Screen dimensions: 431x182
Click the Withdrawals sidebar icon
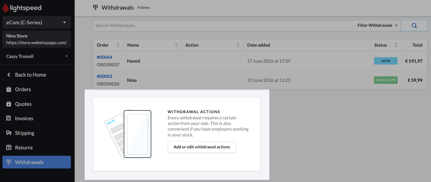coord(9,162)
